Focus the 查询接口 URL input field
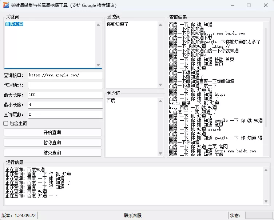 [x=65, y=75]
